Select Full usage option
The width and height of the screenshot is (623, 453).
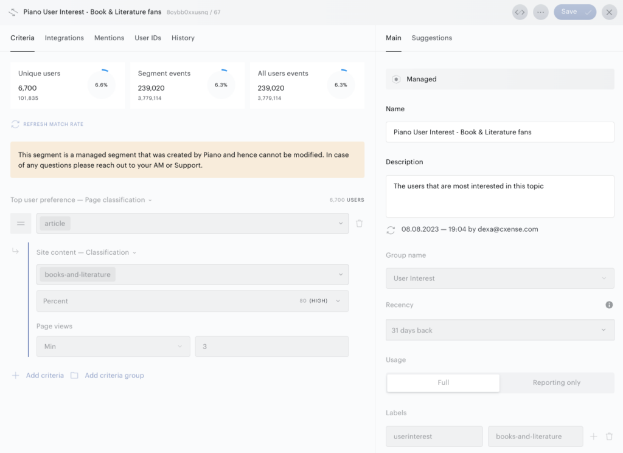(443, 382)
